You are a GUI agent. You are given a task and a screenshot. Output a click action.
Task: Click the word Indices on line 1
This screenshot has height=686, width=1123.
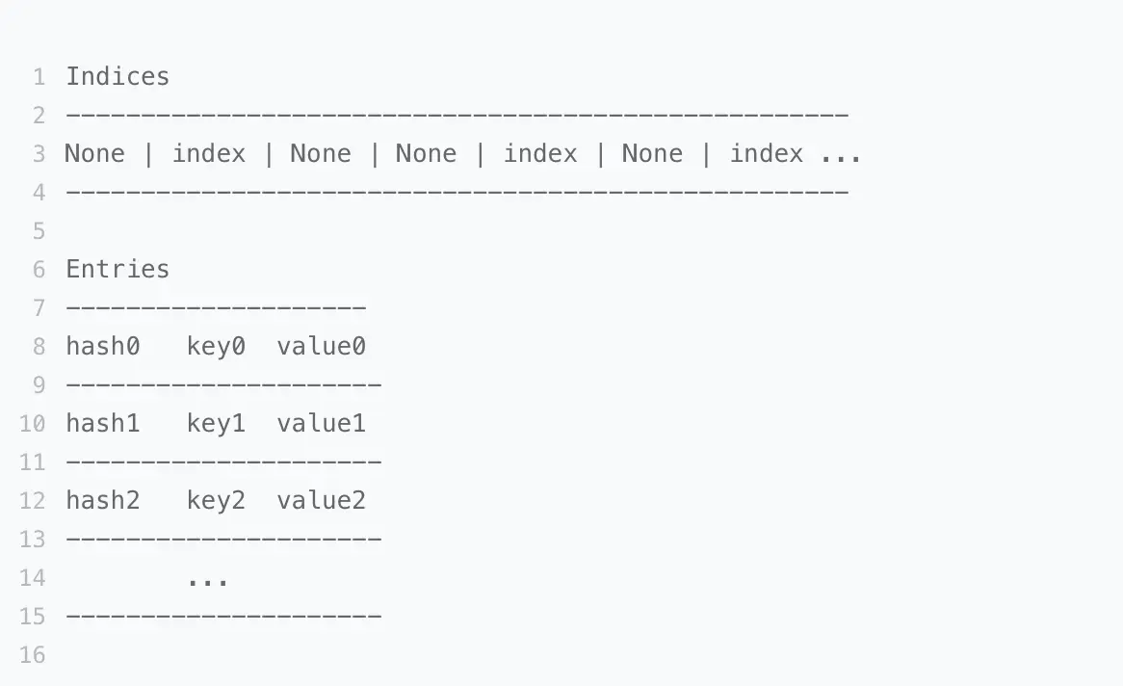click(x=118, y=77)
